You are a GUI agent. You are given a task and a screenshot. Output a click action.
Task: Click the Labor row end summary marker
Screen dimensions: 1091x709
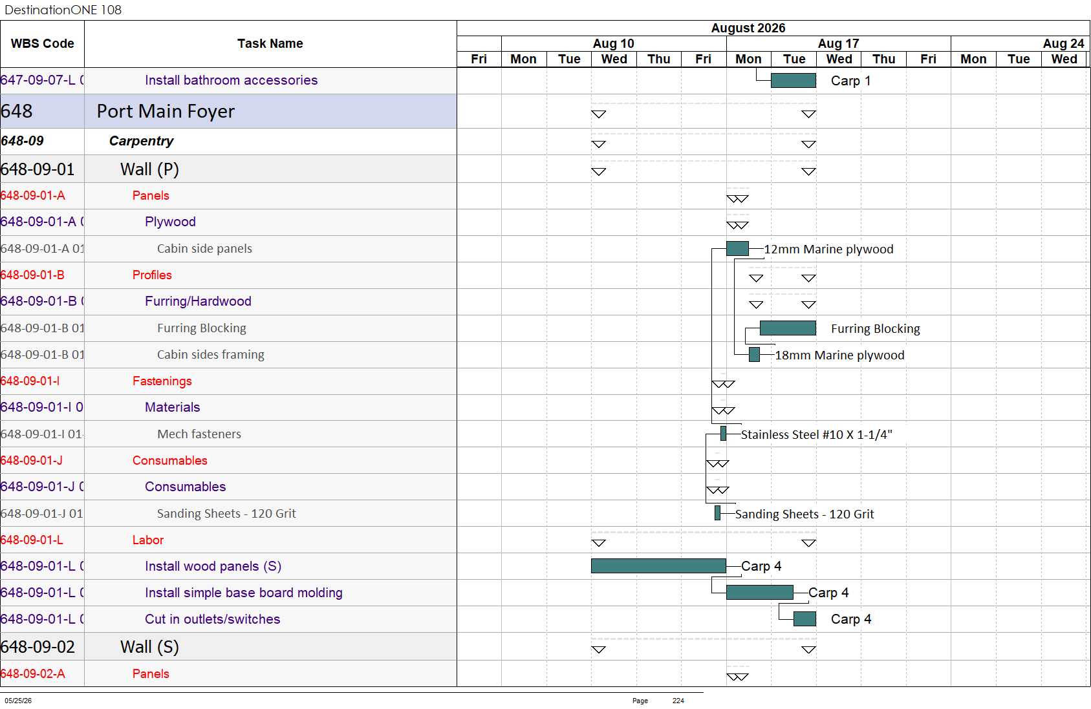pyautogui.click(x=808, y=544)
